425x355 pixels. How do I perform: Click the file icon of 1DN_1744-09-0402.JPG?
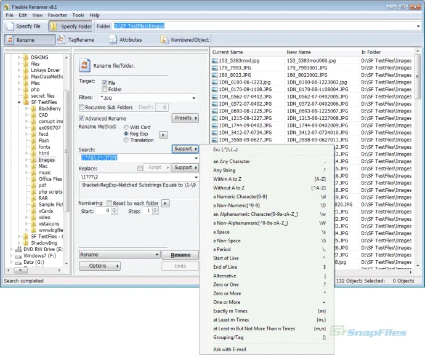215,126
